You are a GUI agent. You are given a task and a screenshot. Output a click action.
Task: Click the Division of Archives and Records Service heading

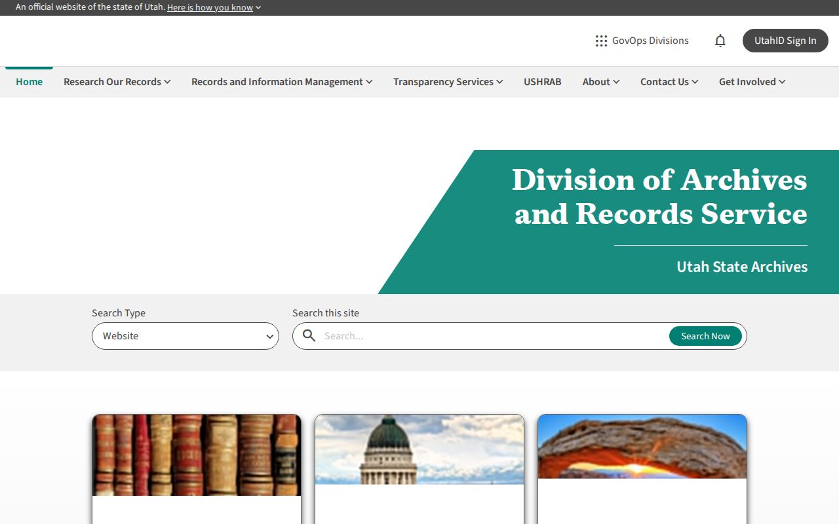659,196
